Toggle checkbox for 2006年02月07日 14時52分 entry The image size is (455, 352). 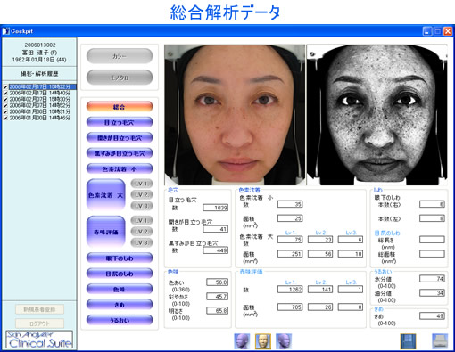coord(5,105)
